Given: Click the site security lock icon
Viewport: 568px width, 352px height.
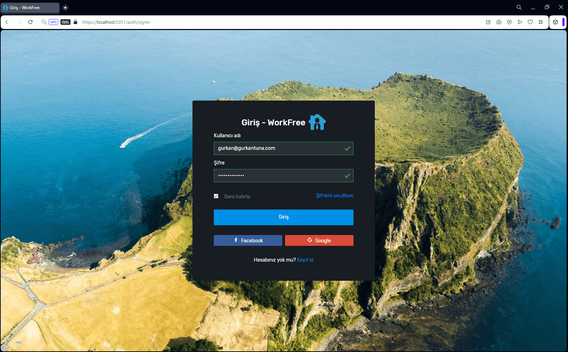Looking at the screenshot, I should tap(75, 22).
